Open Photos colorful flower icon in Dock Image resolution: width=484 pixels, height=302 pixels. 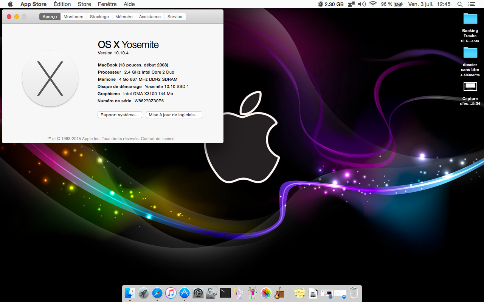click(x=266, y=293)
